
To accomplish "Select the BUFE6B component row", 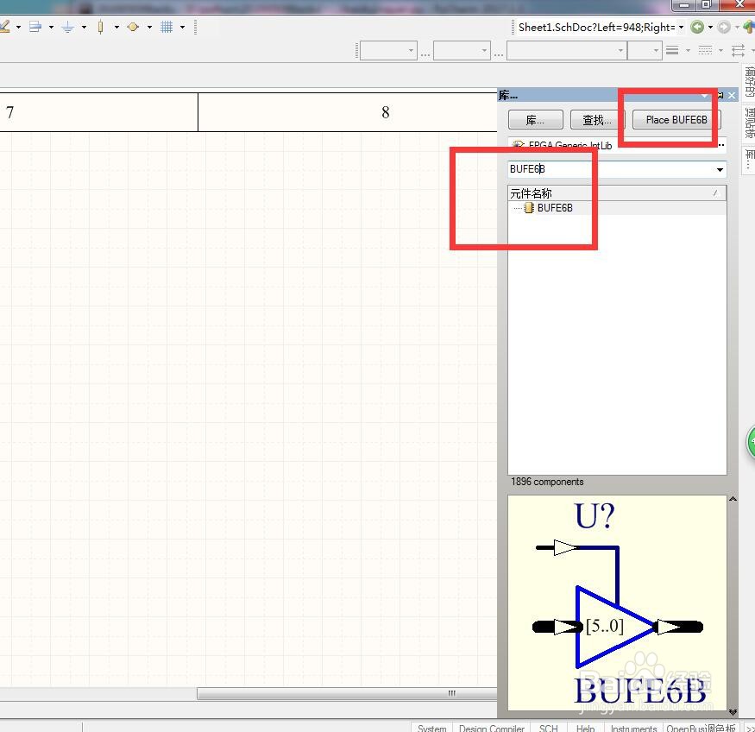I will [617, 208].
